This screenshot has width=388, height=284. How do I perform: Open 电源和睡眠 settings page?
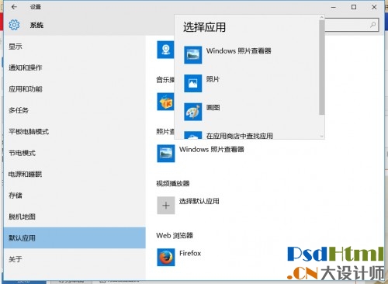point(74,174)
